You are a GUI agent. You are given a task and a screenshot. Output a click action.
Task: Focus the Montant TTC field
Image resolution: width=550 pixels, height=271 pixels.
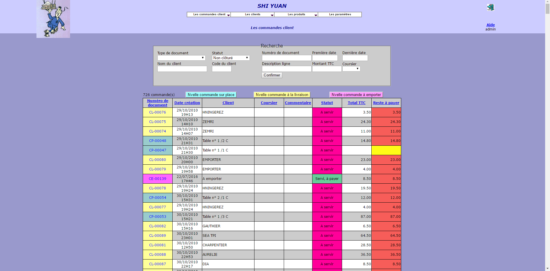point(327,69)
